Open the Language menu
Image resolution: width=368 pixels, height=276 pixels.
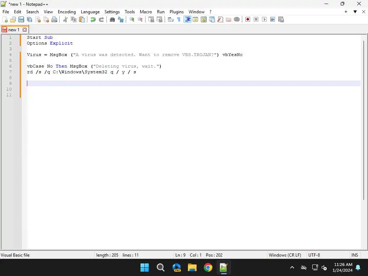(x=90, y=12)
